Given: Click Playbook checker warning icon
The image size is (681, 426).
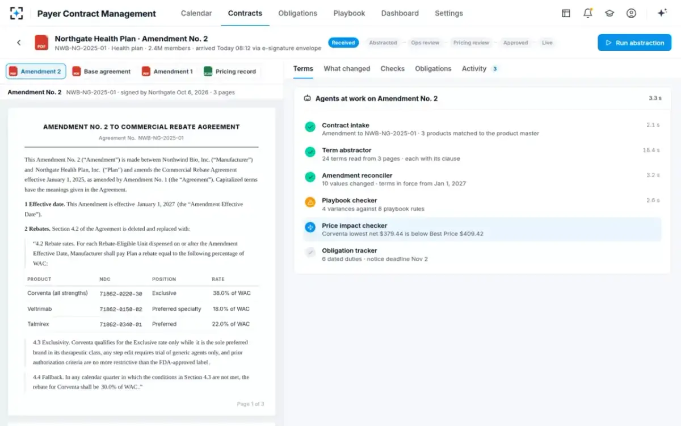Looking at the screenshot, I should coord(310,202).
